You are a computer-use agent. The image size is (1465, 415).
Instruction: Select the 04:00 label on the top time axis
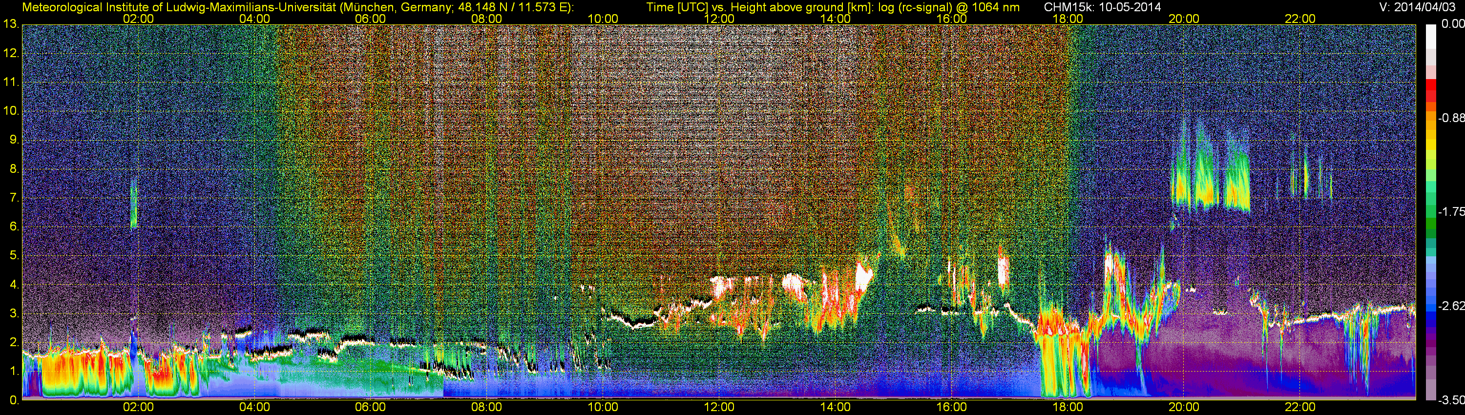(254, 19)
